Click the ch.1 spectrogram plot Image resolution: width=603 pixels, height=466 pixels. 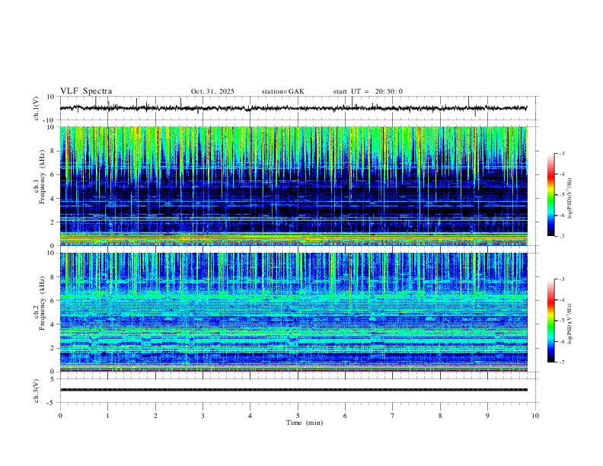pyautogui.click(x=293, y=186)
